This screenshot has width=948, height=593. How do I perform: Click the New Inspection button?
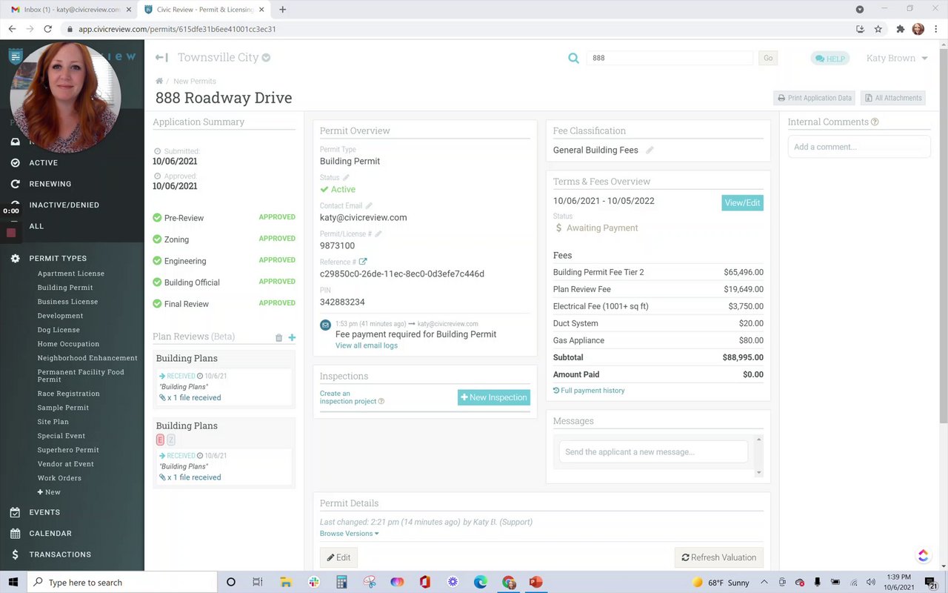pos(494,397)
